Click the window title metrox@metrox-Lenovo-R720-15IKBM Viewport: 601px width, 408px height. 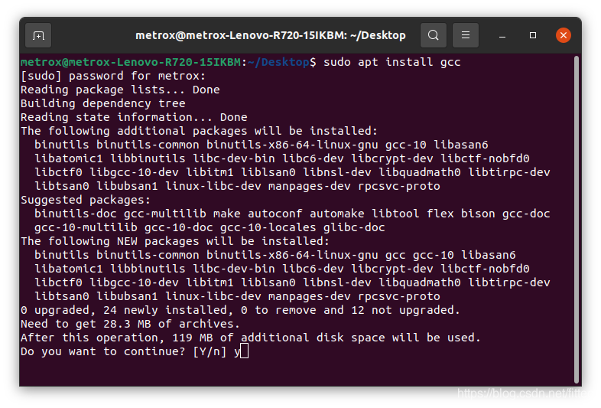pyautogui.click(x=270, y=35)
